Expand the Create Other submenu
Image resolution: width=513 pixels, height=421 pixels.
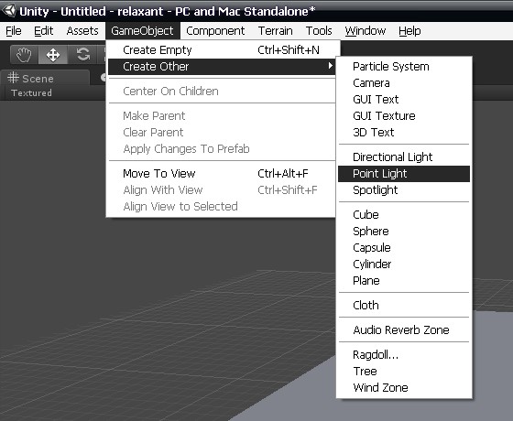[222, 67]
